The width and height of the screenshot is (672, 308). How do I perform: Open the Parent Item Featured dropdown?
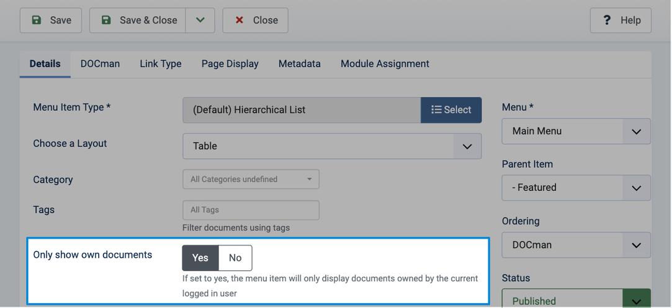tap(576, 188)
